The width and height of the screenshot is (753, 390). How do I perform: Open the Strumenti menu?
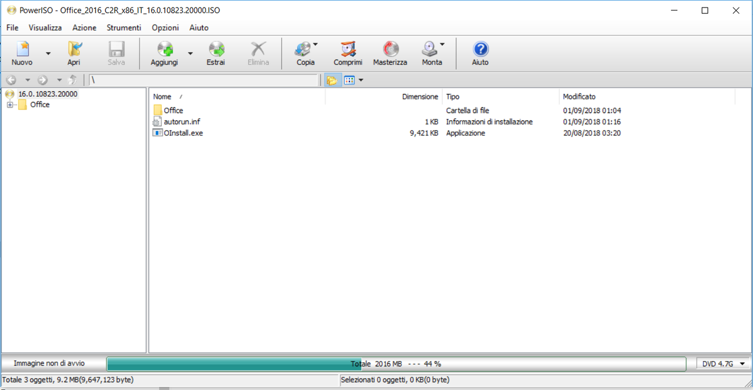tap(124, 28)
